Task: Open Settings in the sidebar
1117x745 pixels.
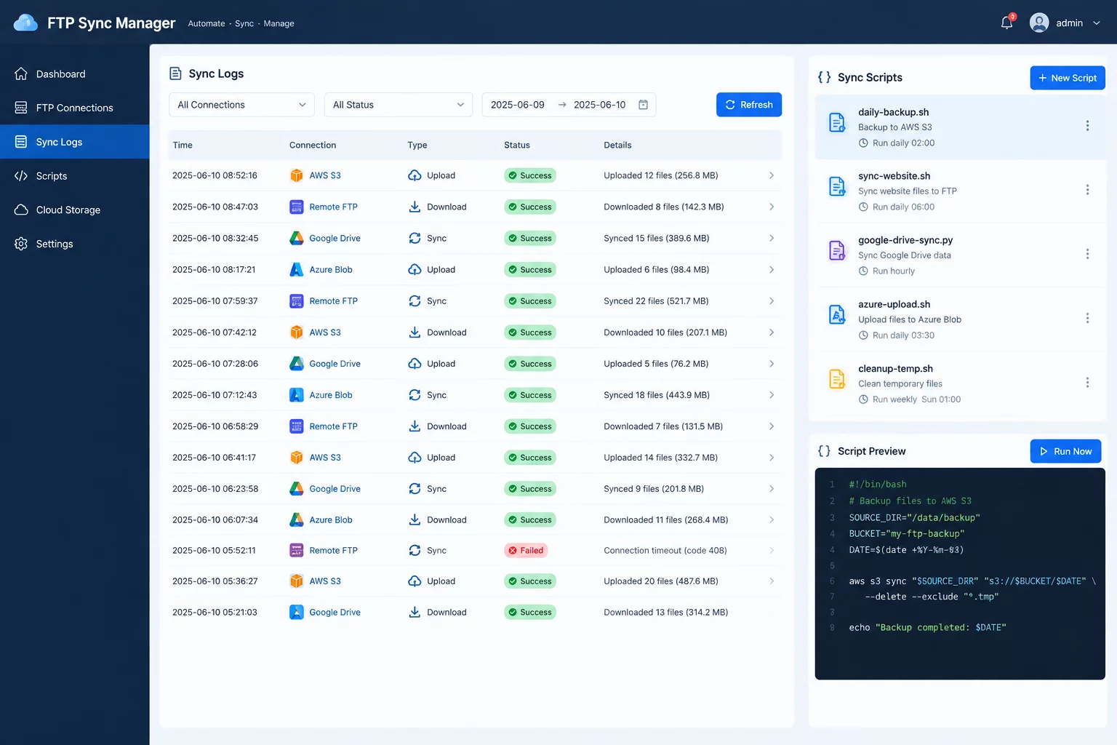Action: [75, 244]
